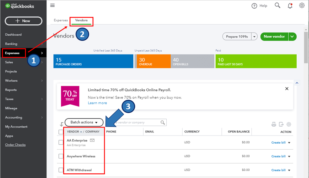Expand the Workers sidebar submenu arrow

click(42, 80)
